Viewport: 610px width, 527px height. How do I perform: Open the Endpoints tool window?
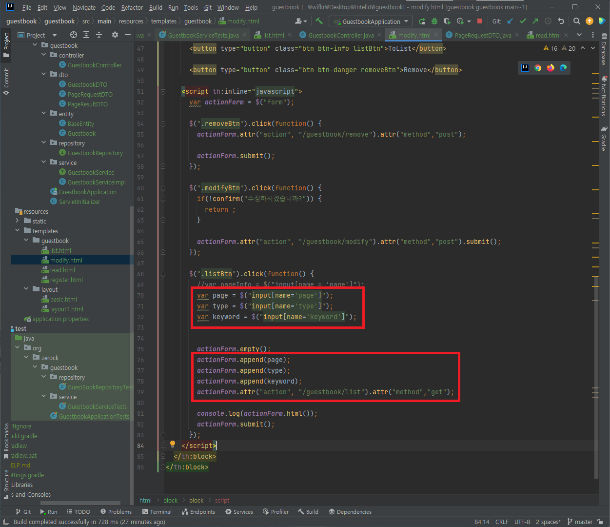[198, 512]
